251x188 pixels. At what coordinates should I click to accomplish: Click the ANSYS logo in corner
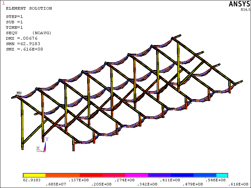[239, 4]
